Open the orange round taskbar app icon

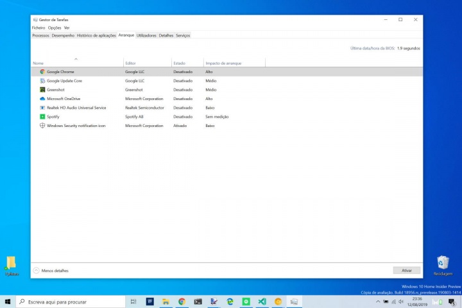[x=278, y=302]
